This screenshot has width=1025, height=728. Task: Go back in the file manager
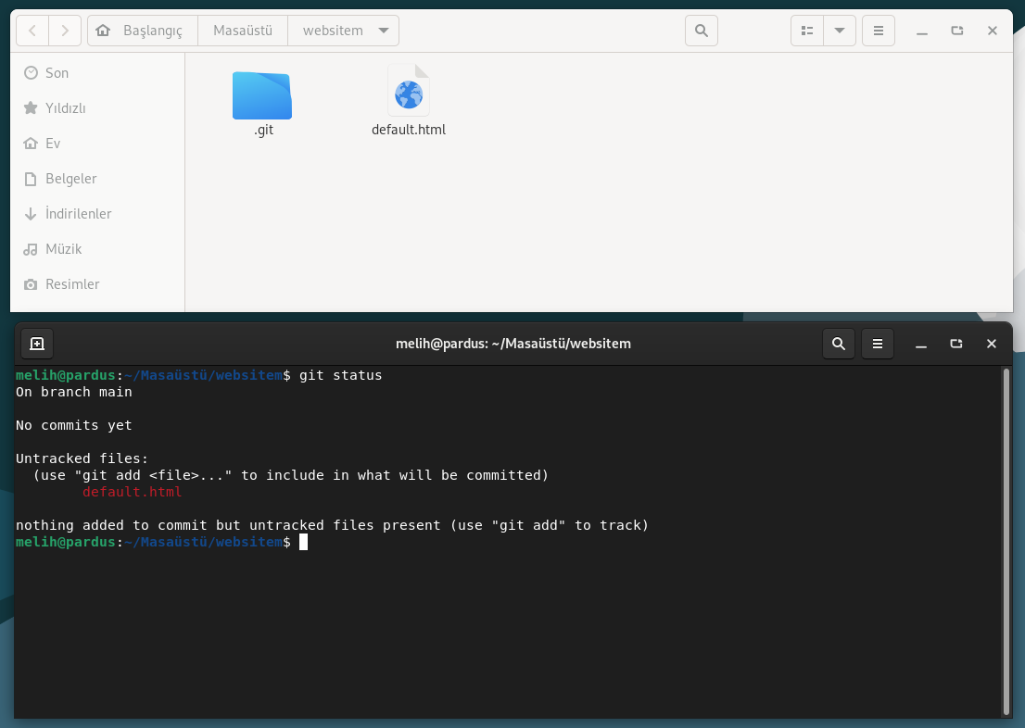coord(32,31)
